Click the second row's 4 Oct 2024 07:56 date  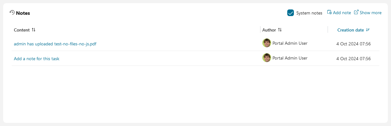coord(353,59)
